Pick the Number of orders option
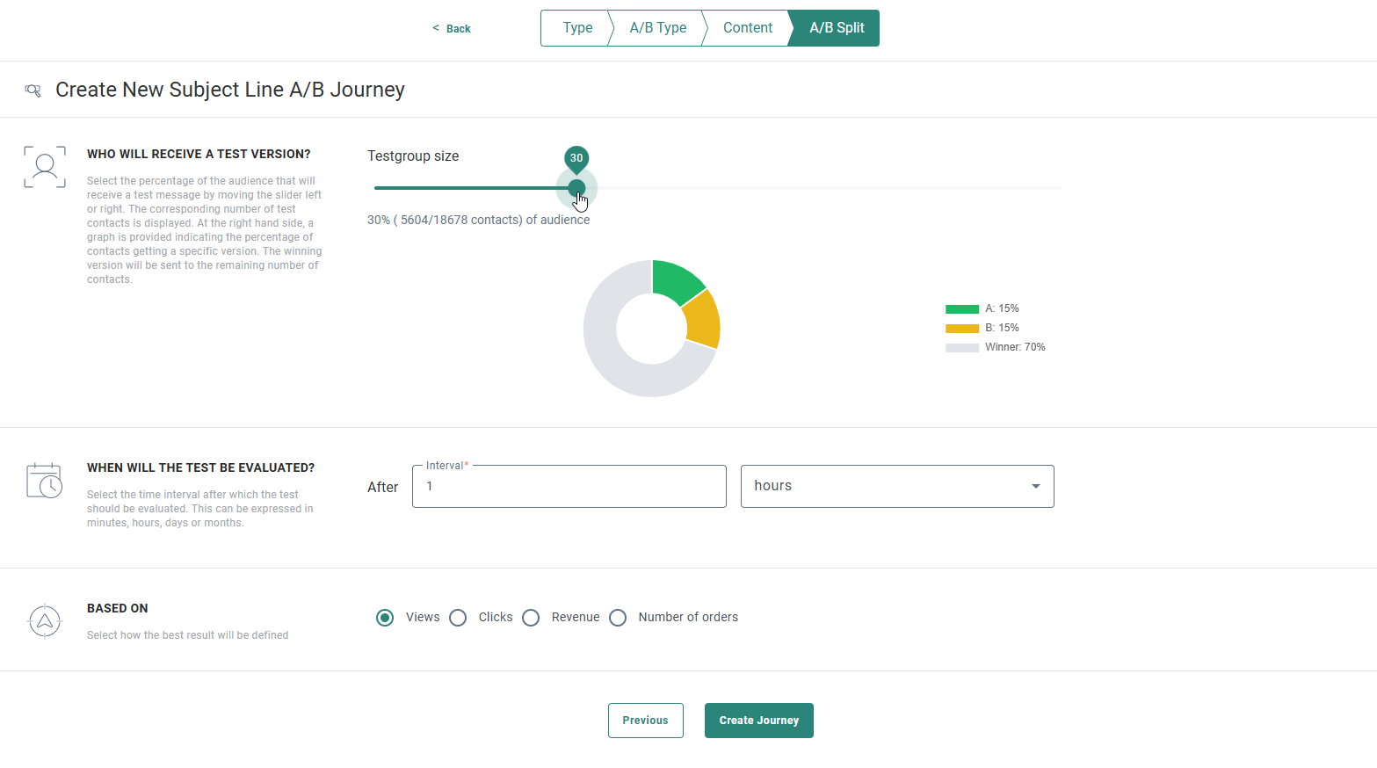This screenshot has height=768, width=1377. click(x=618, y=618)
